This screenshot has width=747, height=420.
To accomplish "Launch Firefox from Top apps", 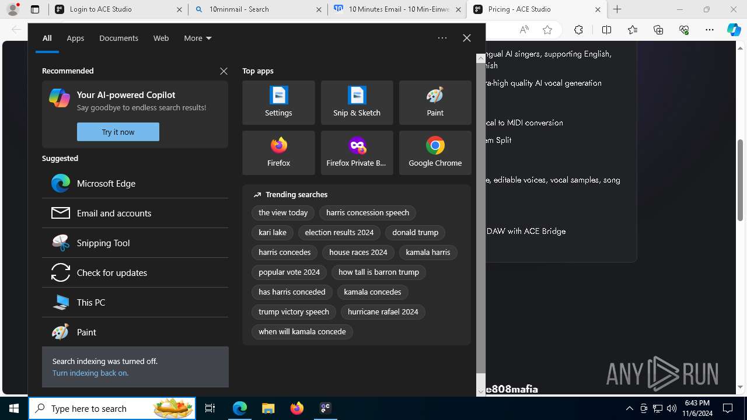I will [x=278, y=153].
